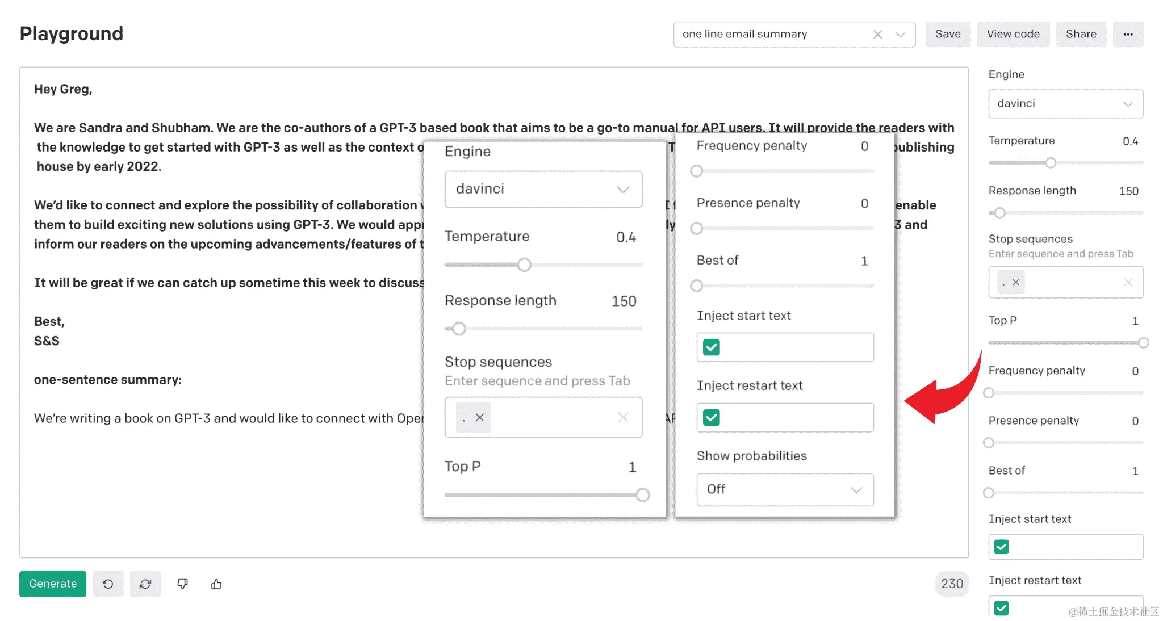
Task: Clear the 'one line email summary' preset
Action: pyautogui.click(x=877, y=35)
